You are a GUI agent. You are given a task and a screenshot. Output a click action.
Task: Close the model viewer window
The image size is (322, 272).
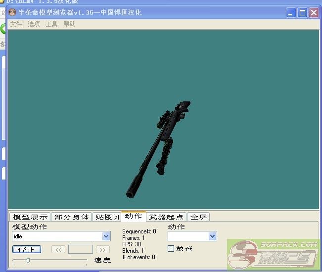[x=314, y=13]
